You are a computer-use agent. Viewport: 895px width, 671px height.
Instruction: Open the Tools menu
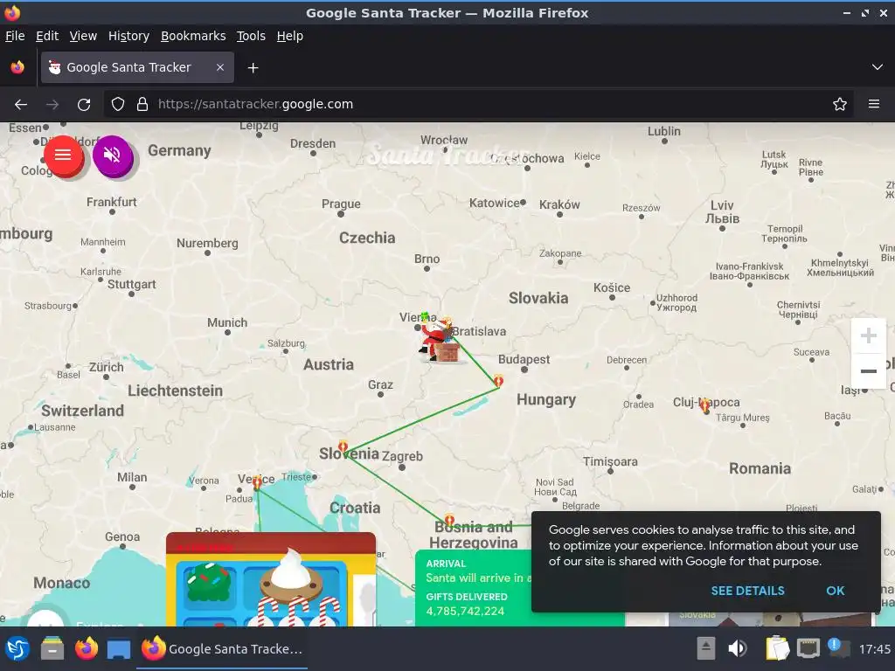(251, 36)
